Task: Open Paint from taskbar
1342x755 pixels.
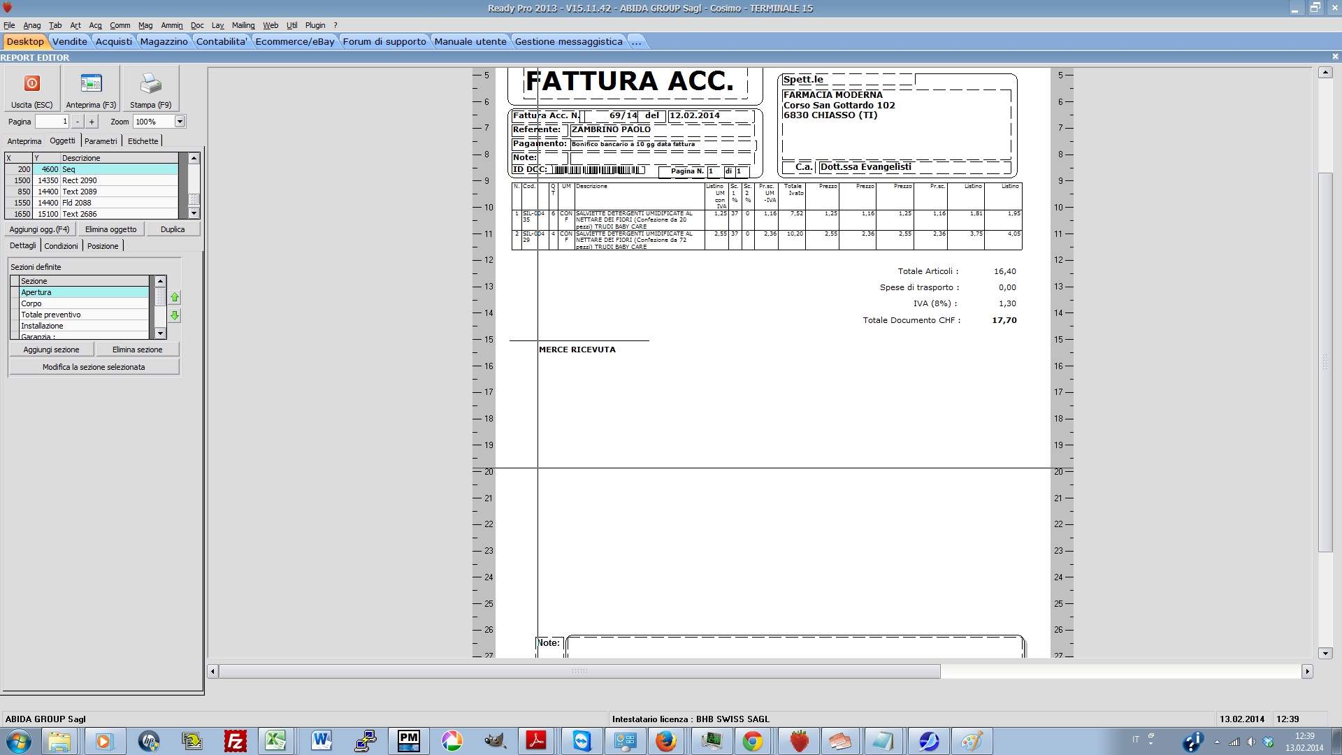Action: (x=972, y=741)
